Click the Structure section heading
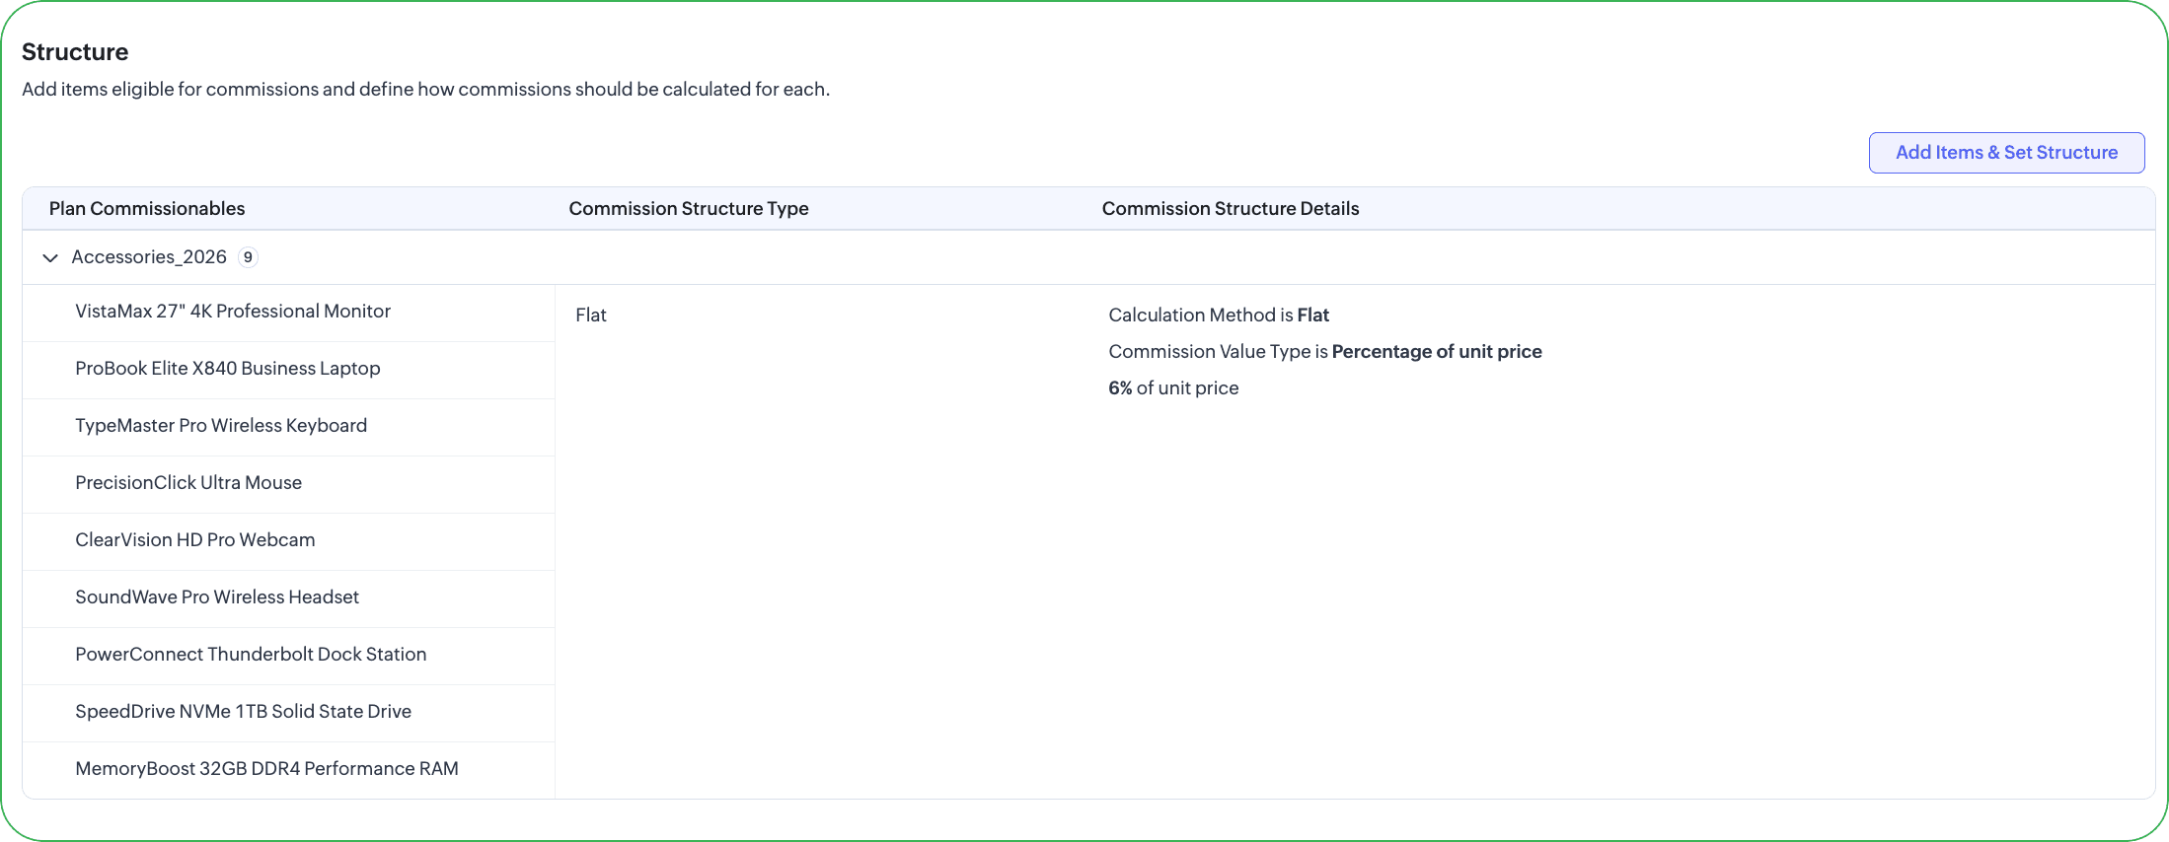The width and height of the screenshot is (2169, 842). 75,52
